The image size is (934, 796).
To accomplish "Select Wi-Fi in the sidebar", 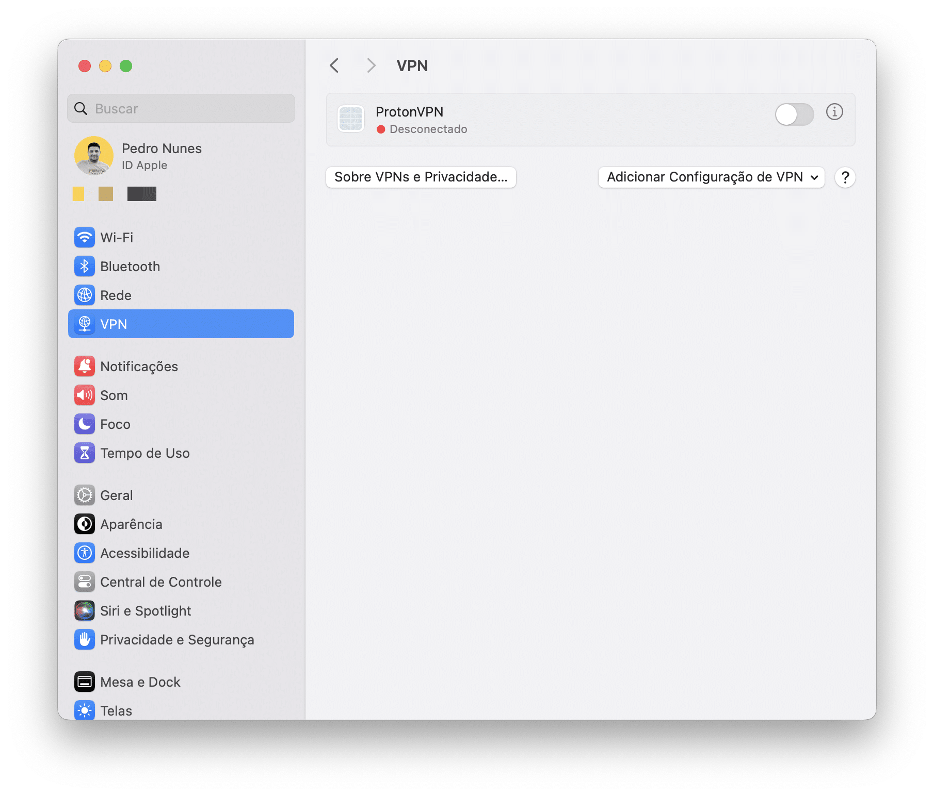I will click(x=181, y=237).
